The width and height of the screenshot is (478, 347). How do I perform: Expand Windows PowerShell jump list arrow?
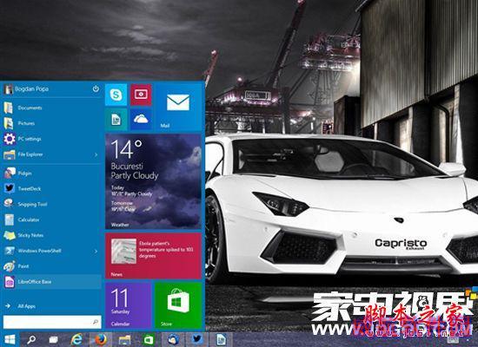click(96, 251)
